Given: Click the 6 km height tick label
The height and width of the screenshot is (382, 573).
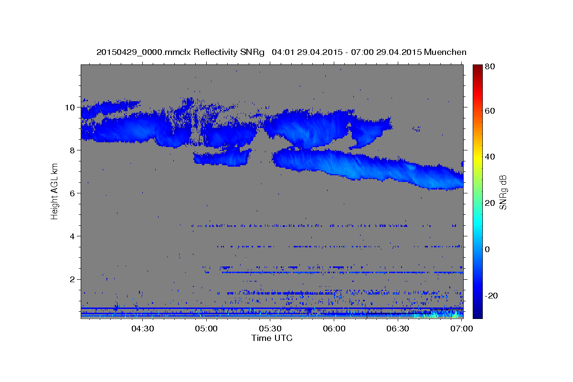Looking at the screenshot, I should 73,193.
